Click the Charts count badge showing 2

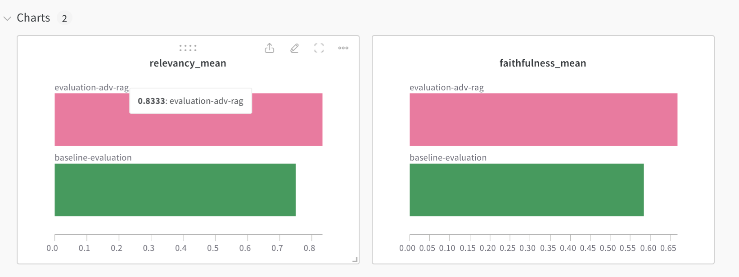[64, 18]
